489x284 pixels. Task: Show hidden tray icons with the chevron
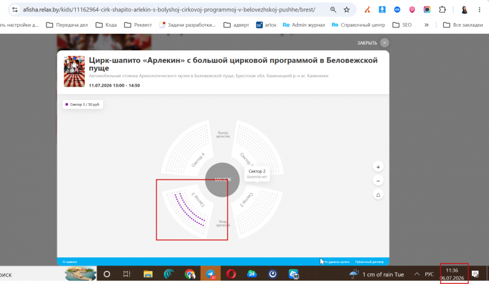point(417,274)
